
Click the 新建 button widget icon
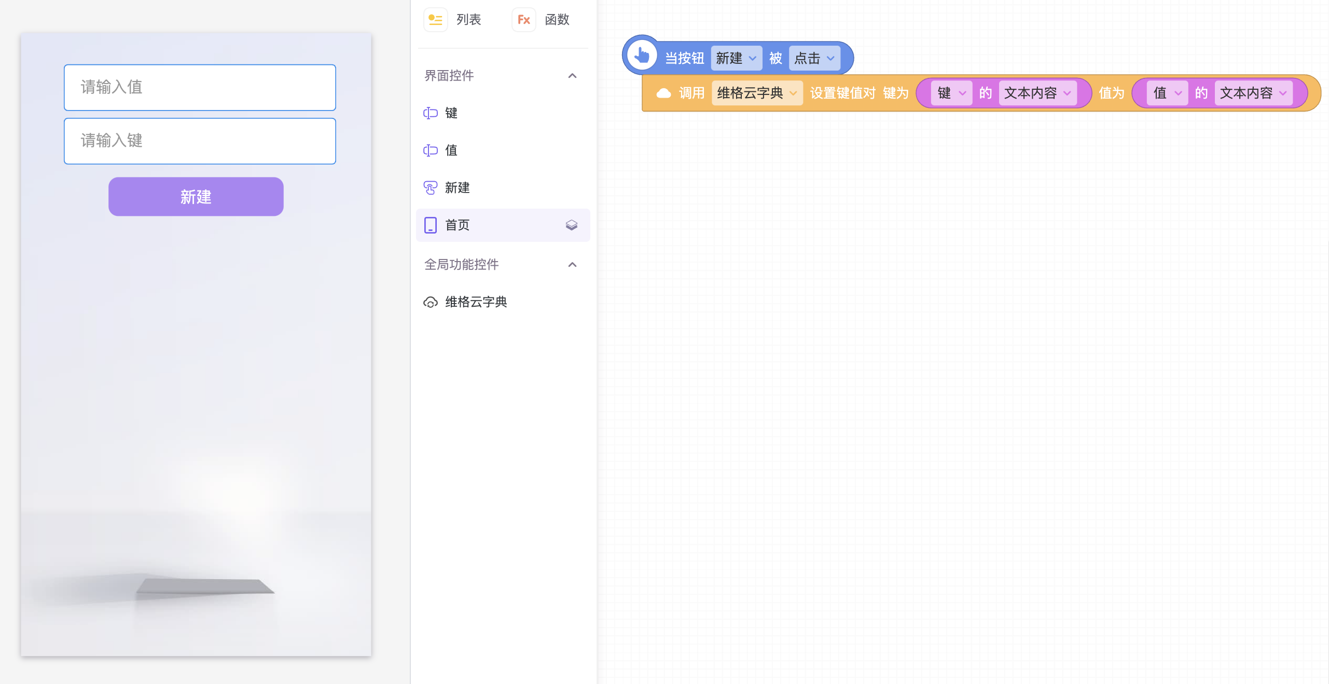(431, 188)
